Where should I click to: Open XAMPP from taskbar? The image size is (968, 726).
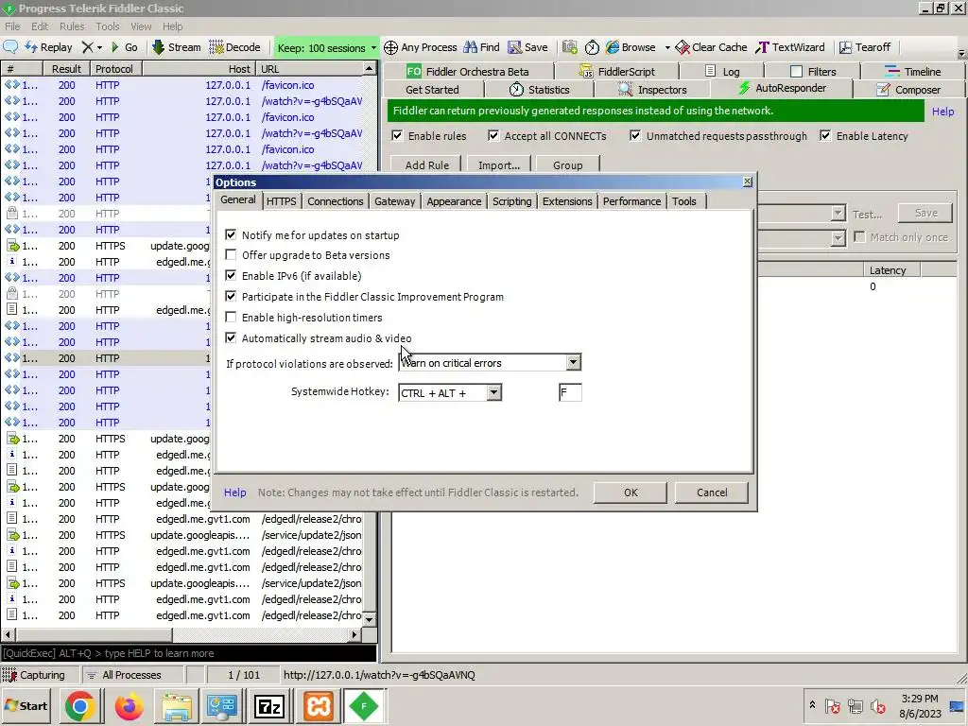318,706
